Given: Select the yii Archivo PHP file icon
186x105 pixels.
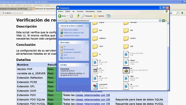Looking at the screenshot, I should coord(95,62).
